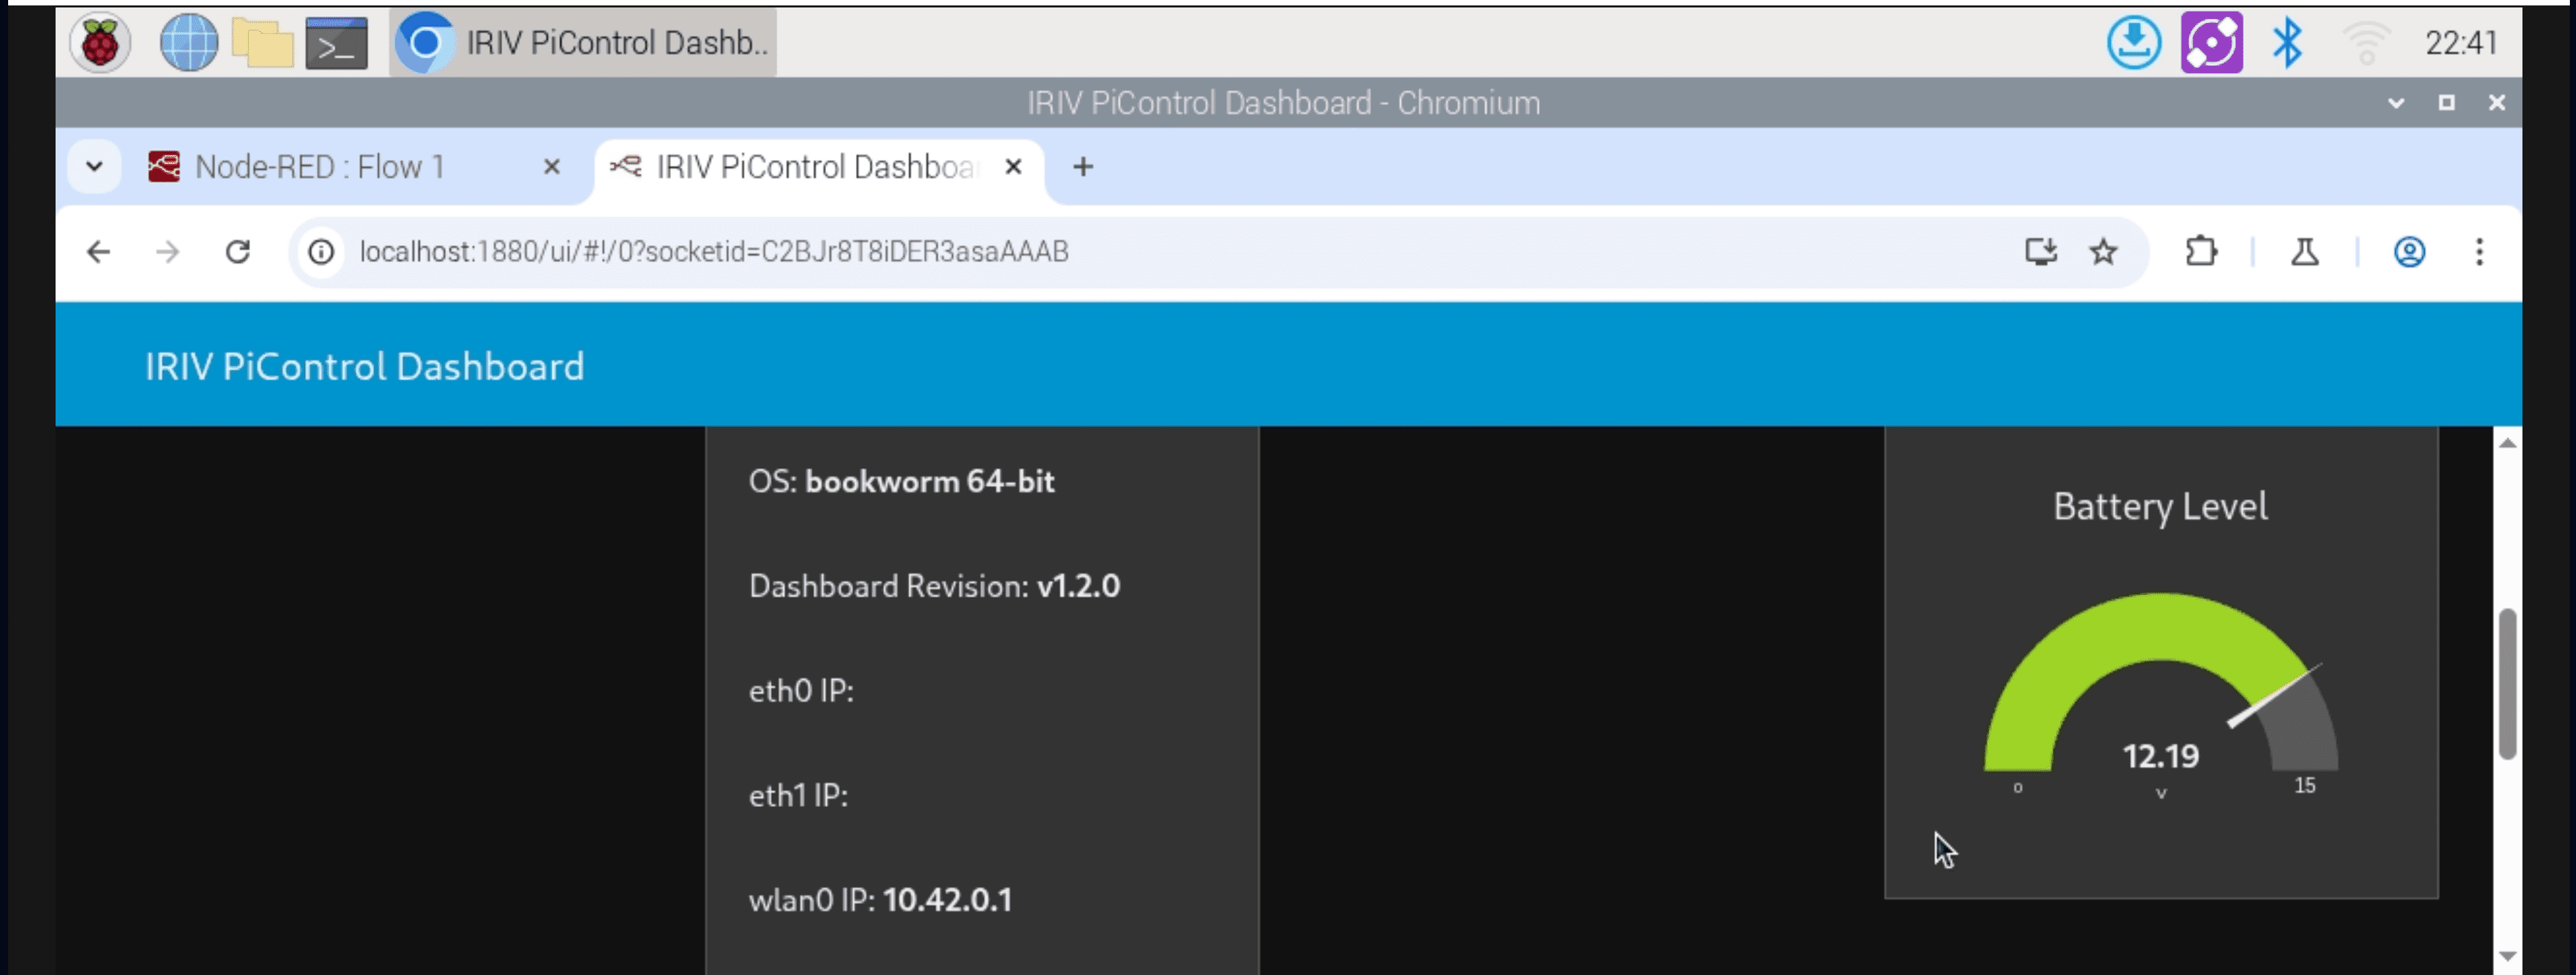Open the Raspberry Pi main menu
Screen dimensions: 2576x975
[x=100, y=43]
